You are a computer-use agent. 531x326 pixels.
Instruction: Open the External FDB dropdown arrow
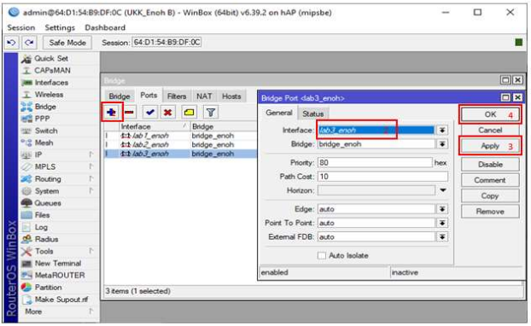[442, 237]
